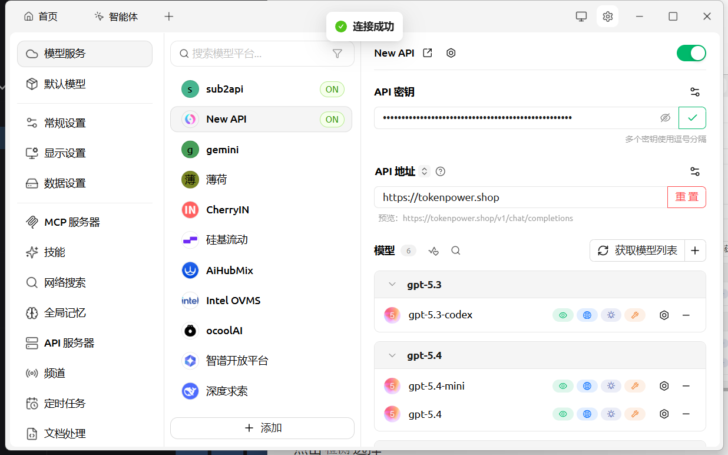Verify API key with check button
The width and height of the screenshot is (728, 455).
[693, 118]
